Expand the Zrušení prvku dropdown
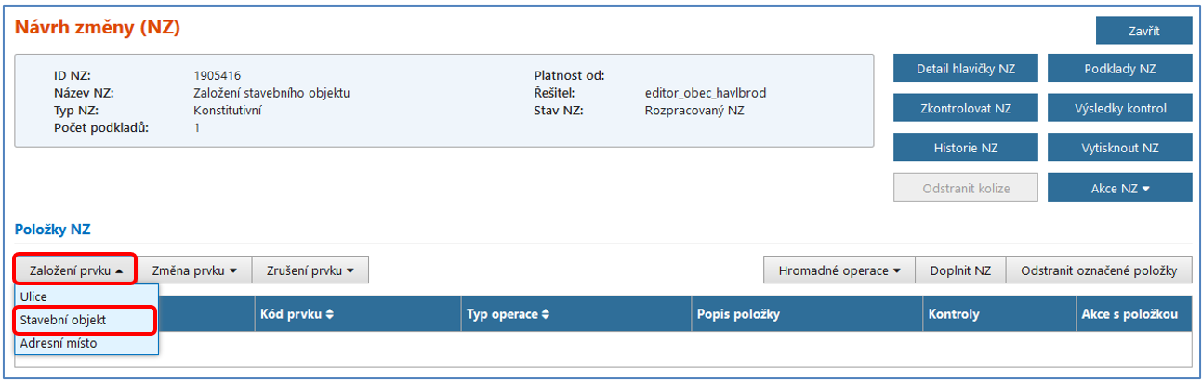 [310, 270]
